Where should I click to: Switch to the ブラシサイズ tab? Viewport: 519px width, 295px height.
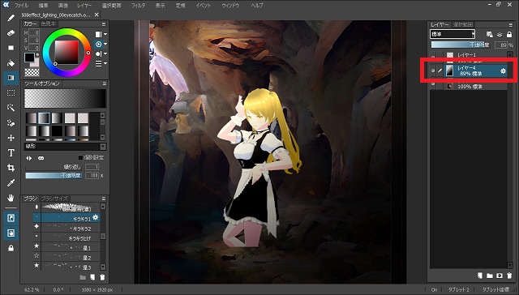tap(54, 199)
